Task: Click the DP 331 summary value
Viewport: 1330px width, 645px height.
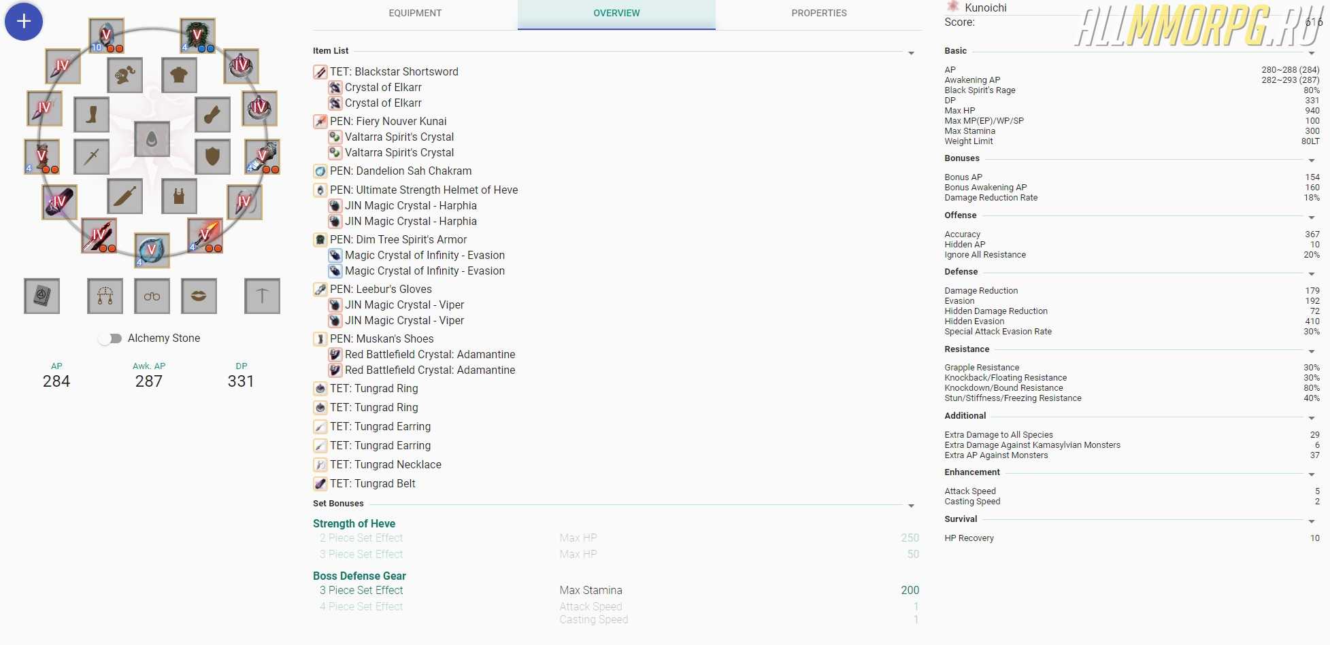Action: pyautogui.click(x=241, y=381)
